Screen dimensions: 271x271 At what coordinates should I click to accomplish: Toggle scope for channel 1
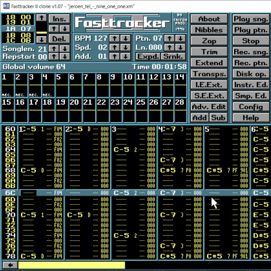coord(8,85)
